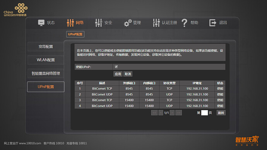
Task: Open the 帮助 menu label
Action: pyautogui.click(x=194, y=23)
